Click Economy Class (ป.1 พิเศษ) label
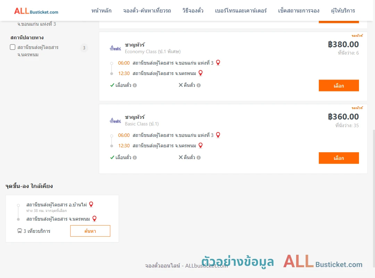 (152, 51)
